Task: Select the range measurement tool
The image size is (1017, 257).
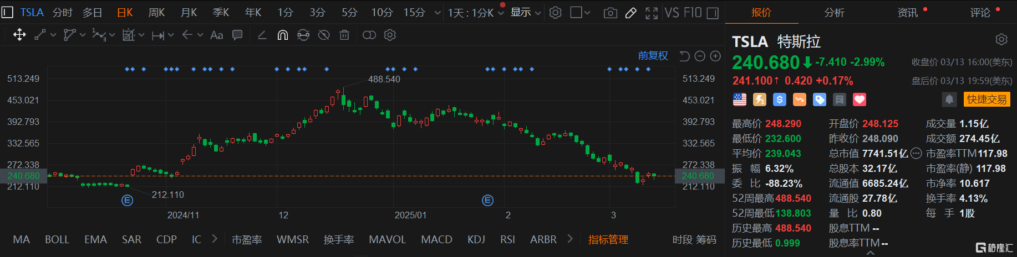Action: tap(157, 35)
